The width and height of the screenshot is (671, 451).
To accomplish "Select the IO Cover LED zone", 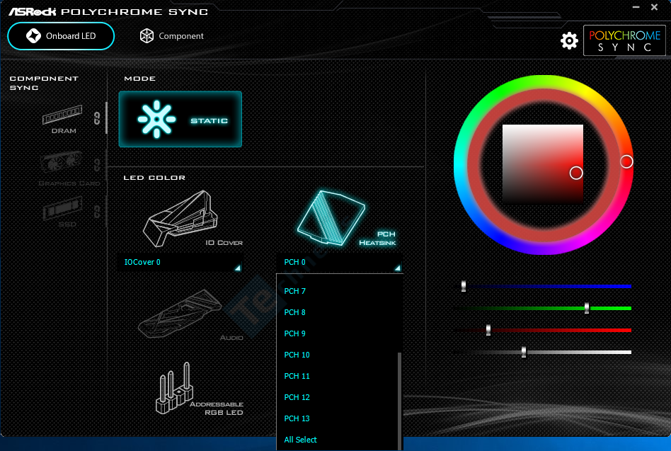I will [x=193, y=219].
